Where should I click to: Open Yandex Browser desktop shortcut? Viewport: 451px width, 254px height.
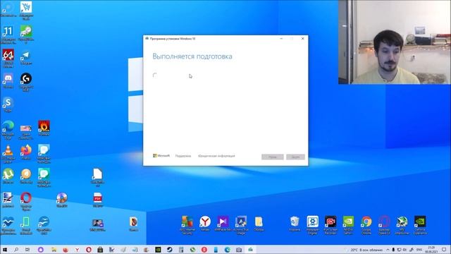(x=205, y=224)
